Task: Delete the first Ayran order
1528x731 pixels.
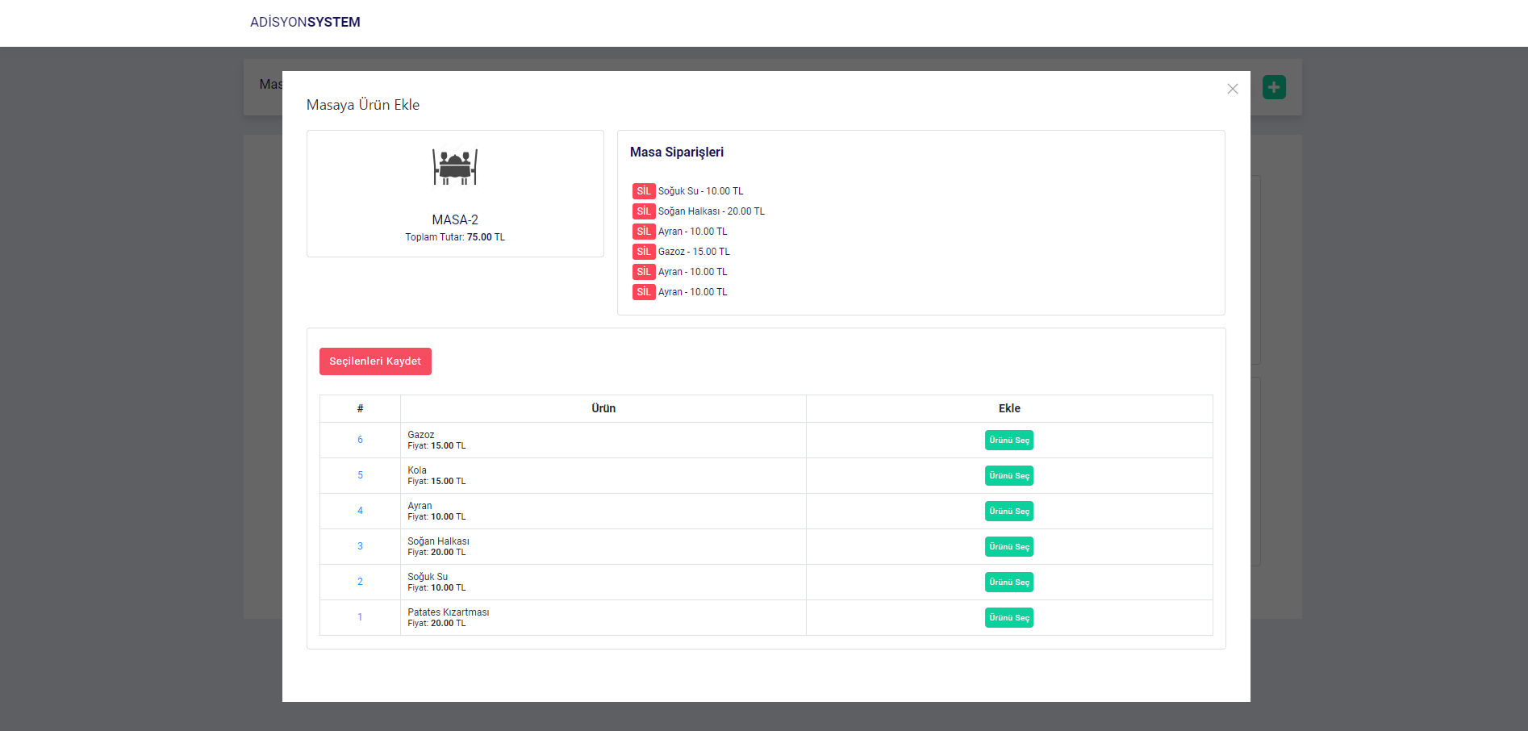Action: (x=643, y=232)
